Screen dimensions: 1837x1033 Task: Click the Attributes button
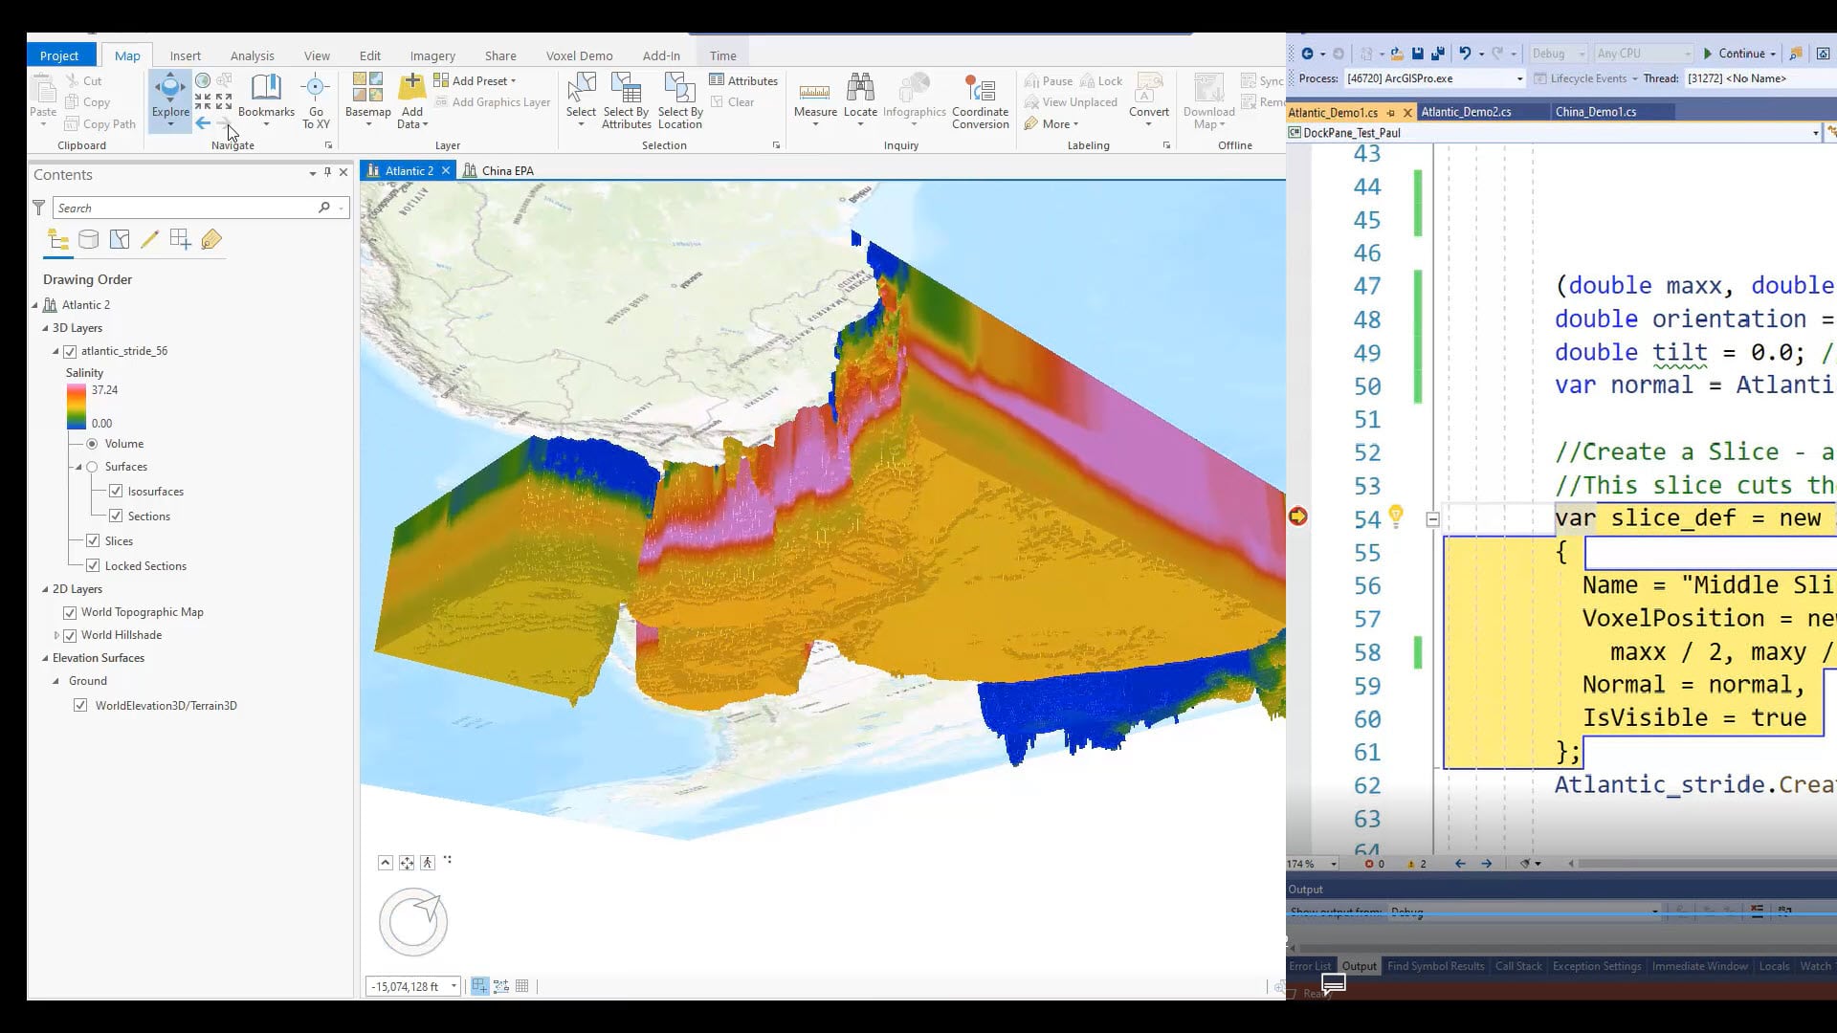coord(743,81)
